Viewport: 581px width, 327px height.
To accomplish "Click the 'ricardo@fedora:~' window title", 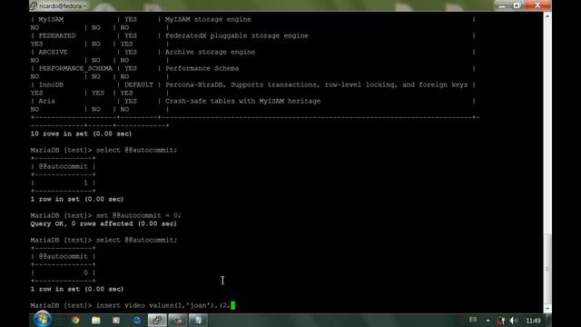I will click(x=63, y=6).
